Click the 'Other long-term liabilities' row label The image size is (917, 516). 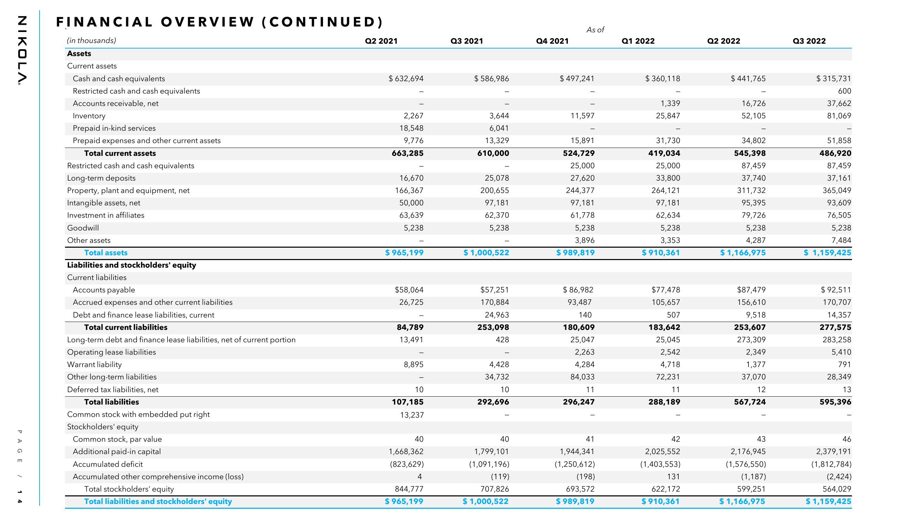(112, 377)
